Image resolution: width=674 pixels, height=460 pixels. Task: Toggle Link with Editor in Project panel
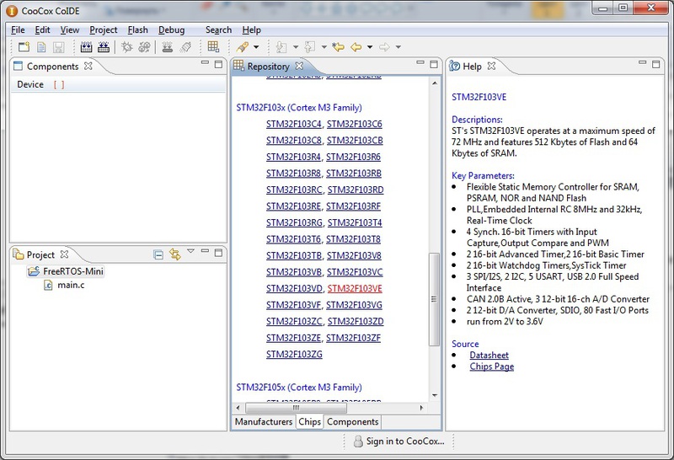pyautogui.click(x=175, y=254)
